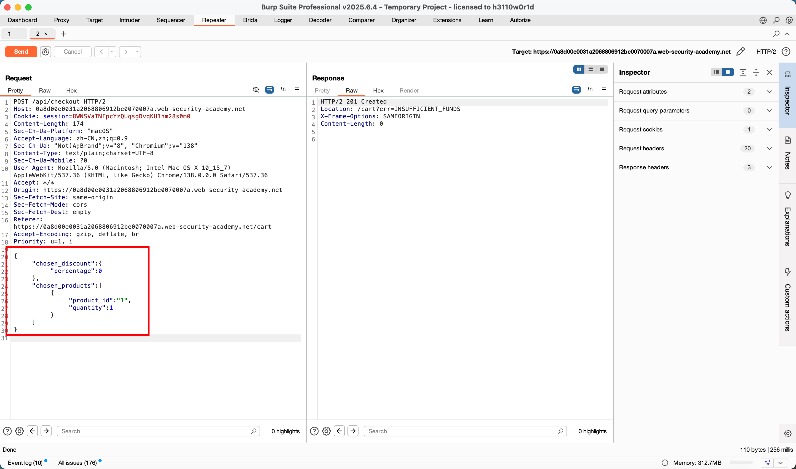Hide inspector-ignored headers eye icon
Viewport: 796px width, 469px height.
point(256,90)
